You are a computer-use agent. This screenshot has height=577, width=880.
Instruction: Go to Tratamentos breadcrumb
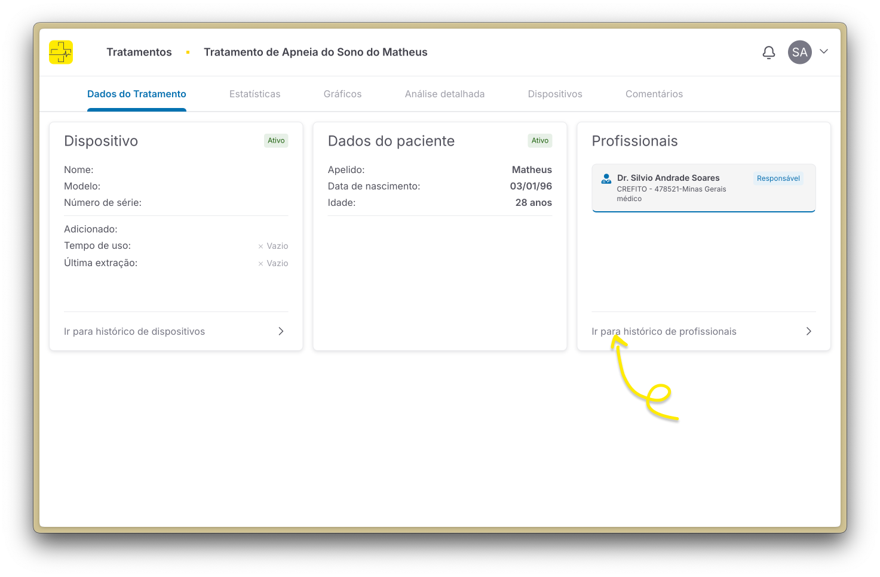tap(139, 53)
